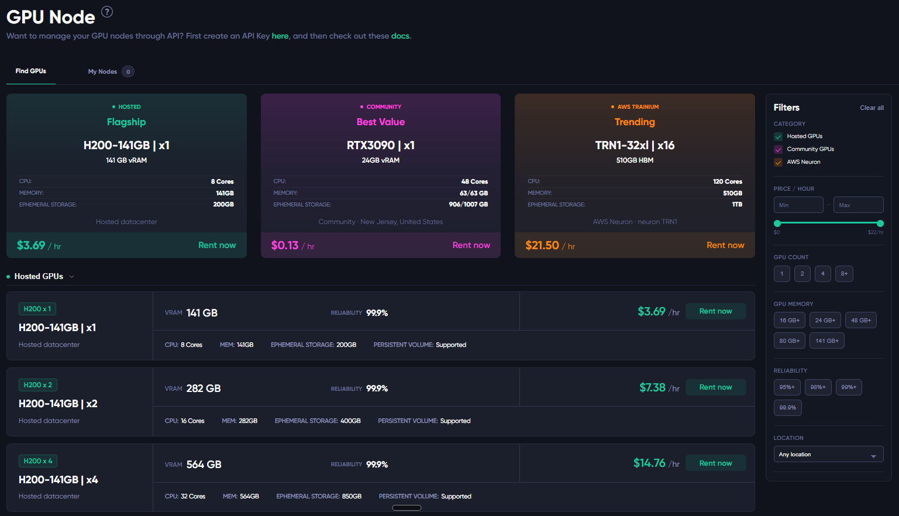
Task: Filter GPU count to 1
Action: pyautogui.click(x=782, y=274)
